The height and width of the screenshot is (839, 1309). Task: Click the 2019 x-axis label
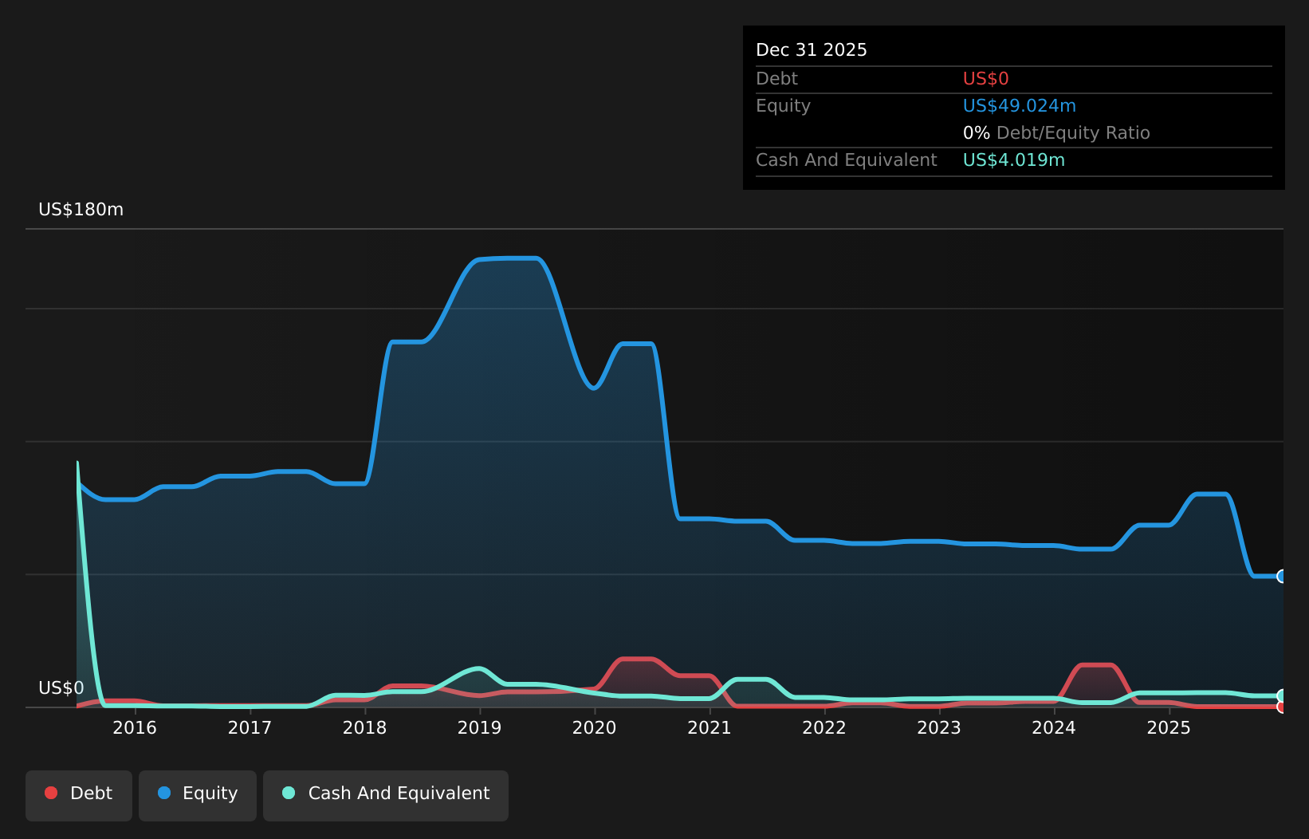(x=479, y=727)
